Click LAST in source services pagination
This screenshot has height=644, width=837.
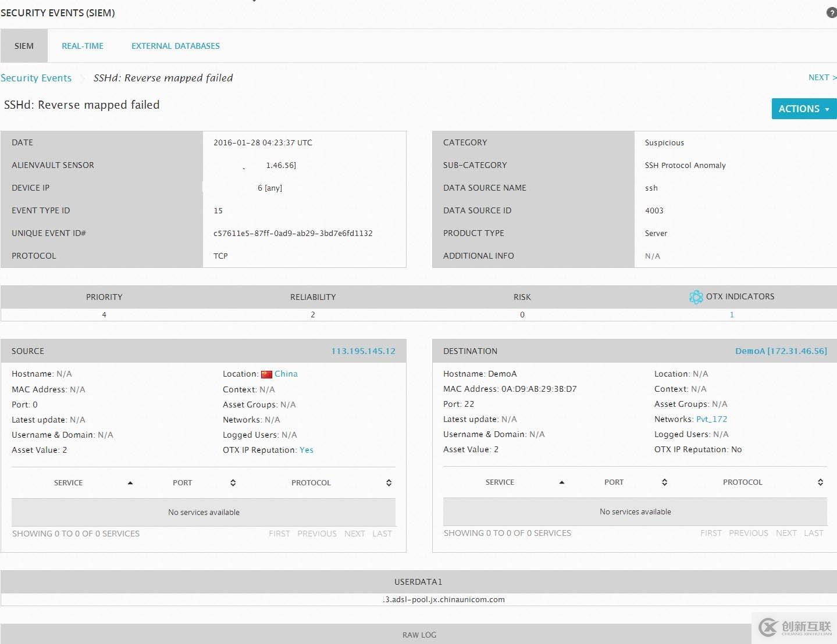pos(382,534)
